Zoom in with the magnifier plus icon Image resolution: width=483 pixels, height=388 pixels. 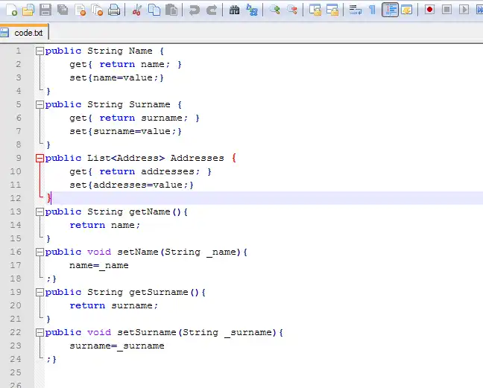pyautogui.click(x=275, y=10)
